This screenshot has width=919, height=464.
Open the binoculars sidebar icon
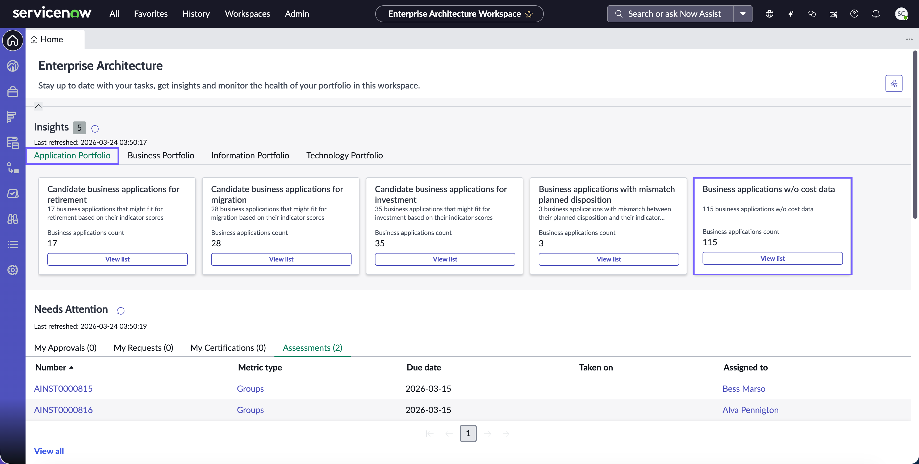[x=13, y=219]
